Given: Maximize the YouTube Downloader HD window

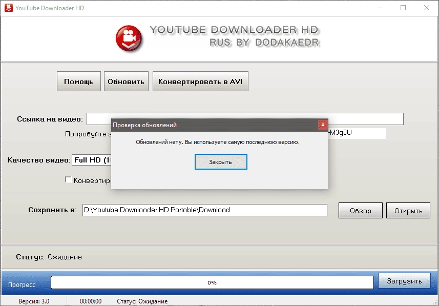Looking at the screenshot, I should click(403, 8).
